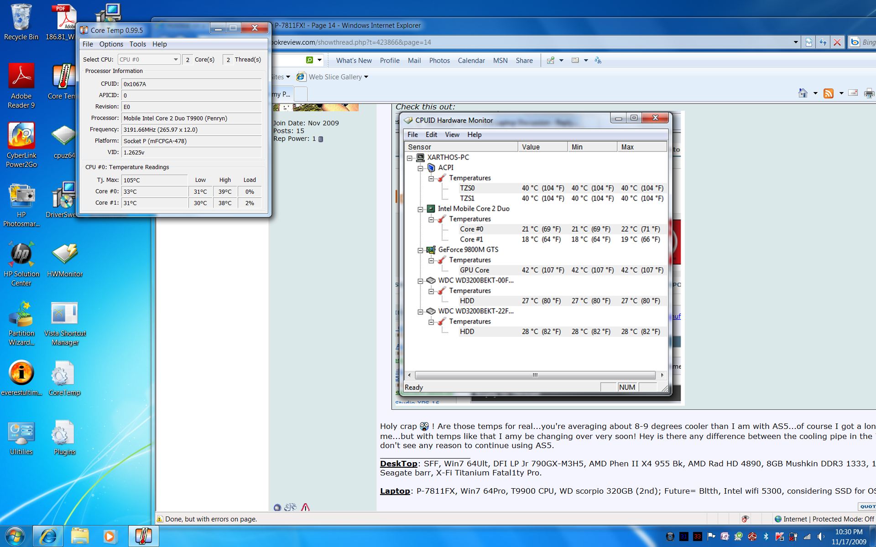Open the CoreTemp gear file icon on desktop
Viewport: 876px width, 547px height.
click(64, 377)
